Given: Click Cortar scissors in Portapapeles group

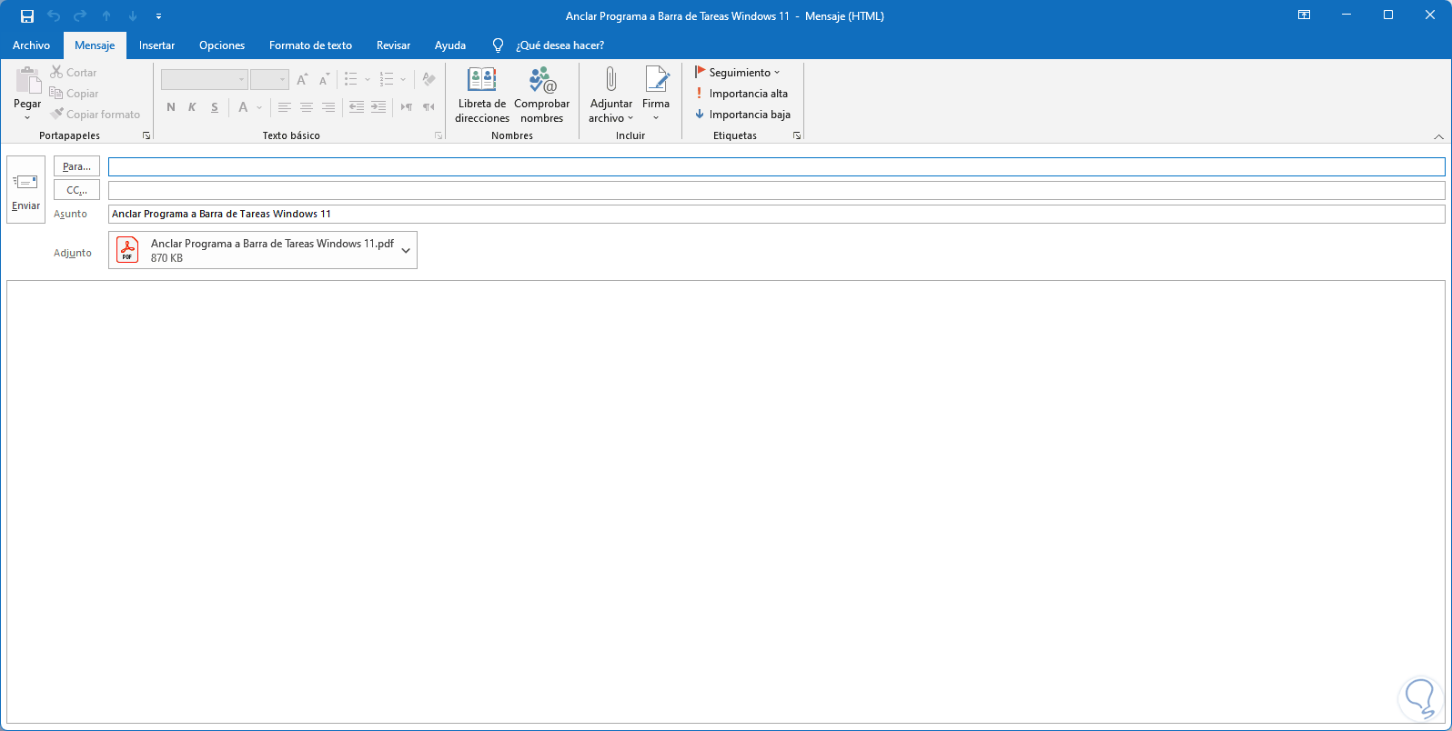Looking at the screenshot, I should coord(74,73).
